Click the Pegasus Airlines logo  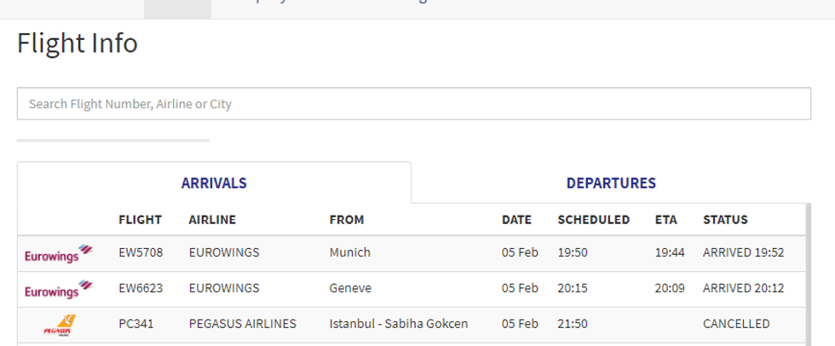click(x=59, y=325)
